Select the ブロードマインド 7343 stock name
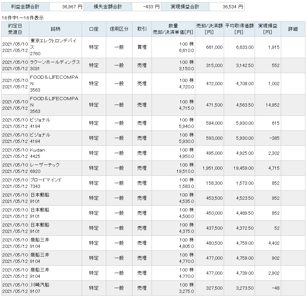The height and width of the screenshot is (297, 307). coord(46,183)
